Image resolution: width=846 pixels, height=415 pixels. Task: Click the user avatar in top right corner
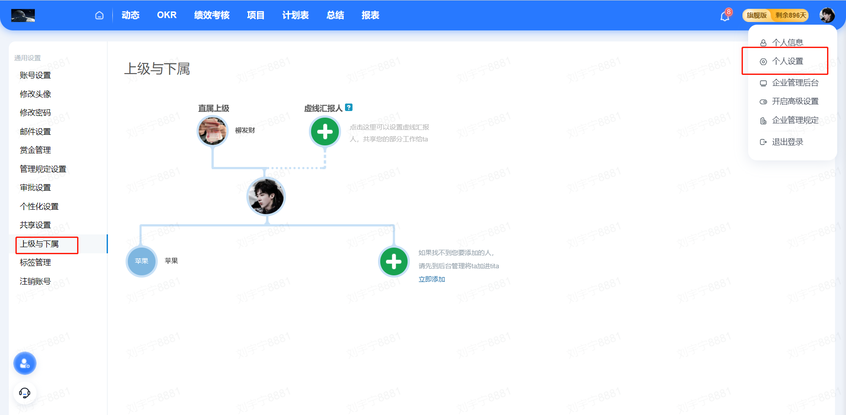coord(827,15)
